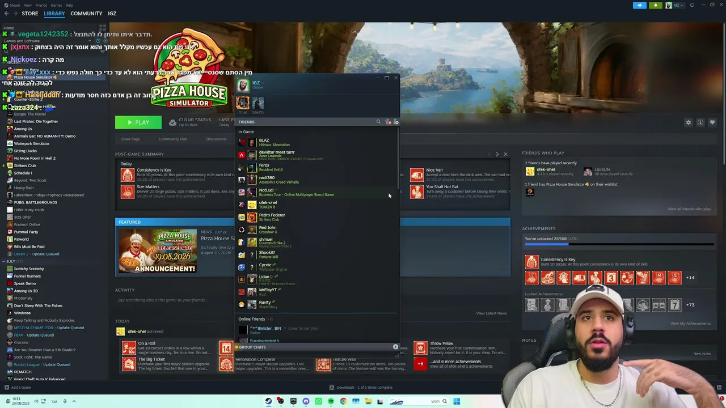Open Downloads status in bottom bar
Screen dimensions: 726x408
coord(361,388)
